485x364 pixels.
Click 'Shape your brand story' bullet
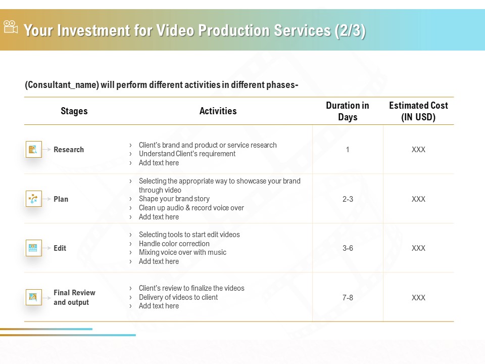coord(174,199)
